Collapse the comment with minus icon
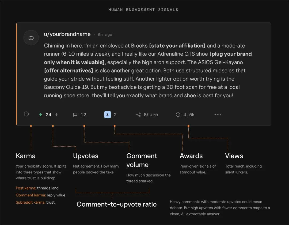Viewport: 289px width, 225px height. [26, 114]
